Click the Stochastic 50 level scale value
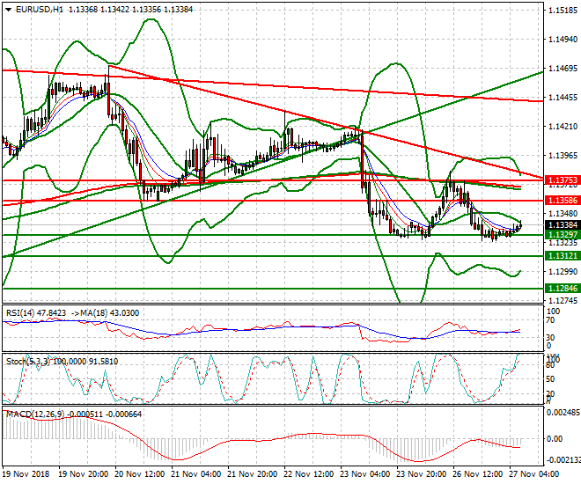The width and height of the screenshot is (581, 484). pos(550,379)
